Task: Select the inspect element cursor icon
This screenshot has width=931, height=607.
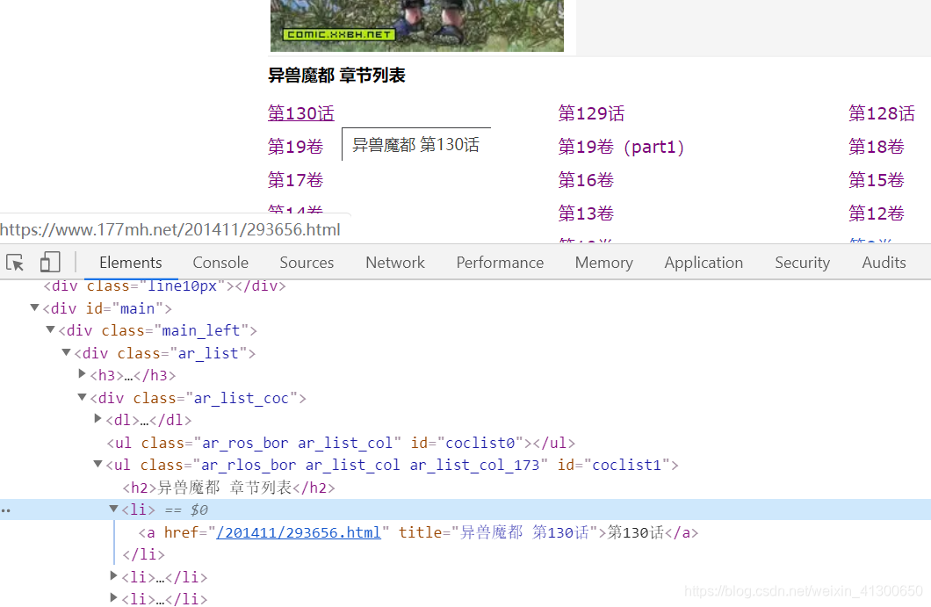Action: (x=14, y=262)
